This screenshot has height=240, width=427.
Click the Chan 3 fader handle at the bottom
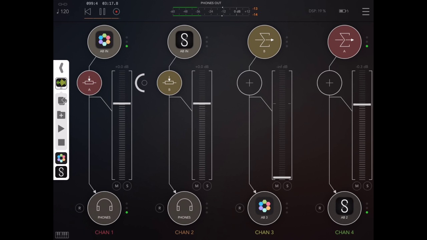pyautogui.click(x=282, y=178)
